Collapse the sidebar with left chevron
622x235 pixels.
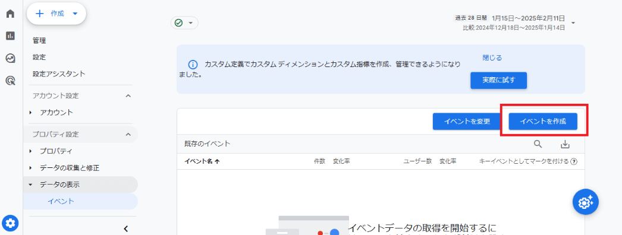[x=125, y=228]
